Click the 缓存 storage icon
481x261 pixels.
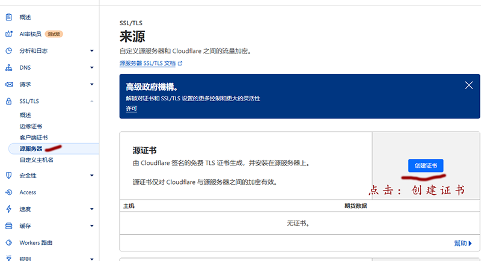tap(8, 226)
